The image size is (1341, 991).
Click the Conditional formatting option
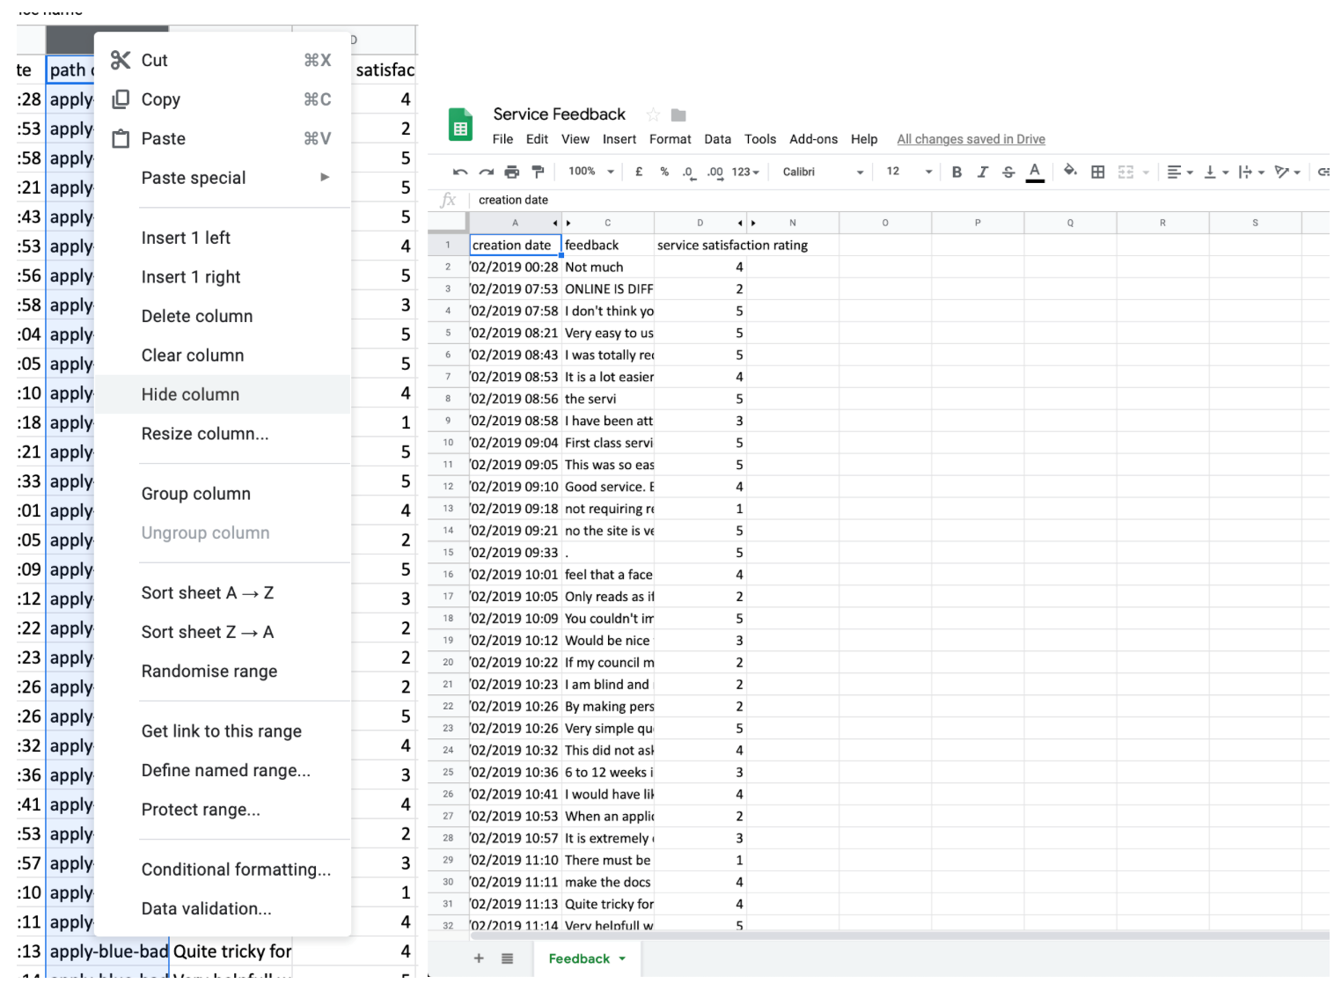[236, 870]
